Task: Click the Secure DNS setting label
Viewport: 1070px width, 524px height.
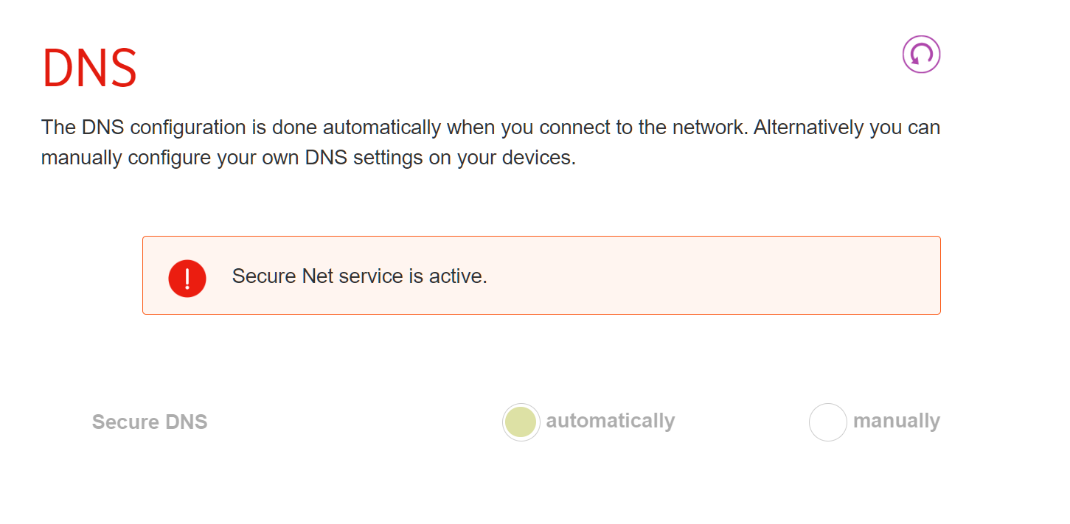Action: 150,422
